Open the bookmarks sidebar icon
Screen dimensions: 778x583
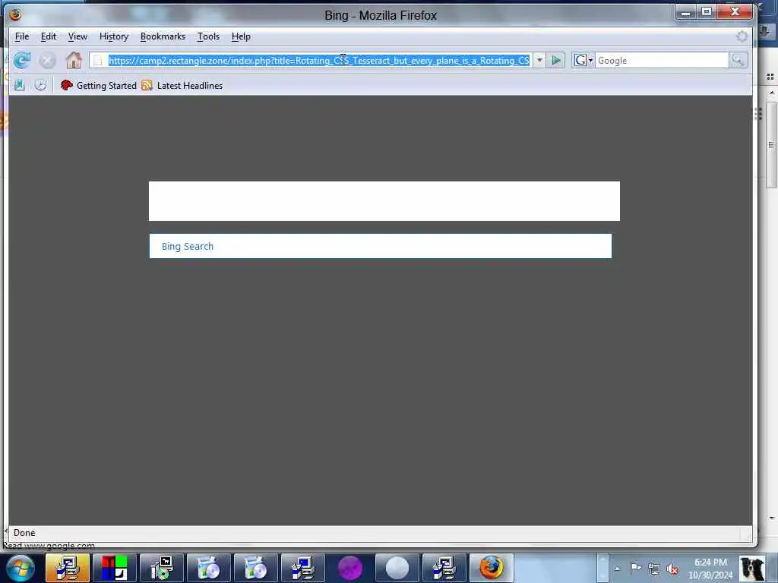pyautogui.click(x=19, y=85)
